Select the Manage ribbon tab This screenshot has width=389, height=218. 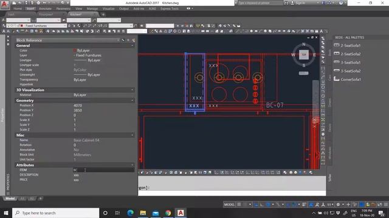pos(92,8)
